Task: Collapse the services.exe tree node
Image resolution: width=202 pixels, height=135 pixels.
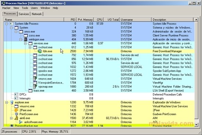Action: coord(25,44)
